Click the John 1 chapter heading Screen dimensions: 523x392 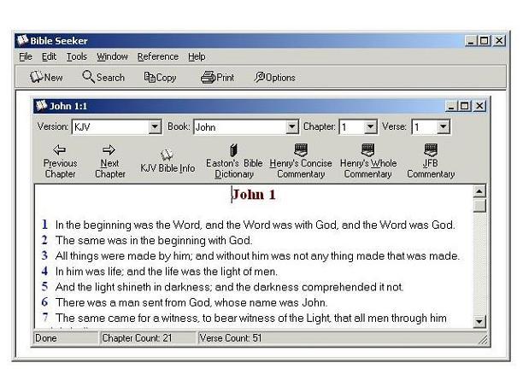pyautogui.click(x=254, y=195)
